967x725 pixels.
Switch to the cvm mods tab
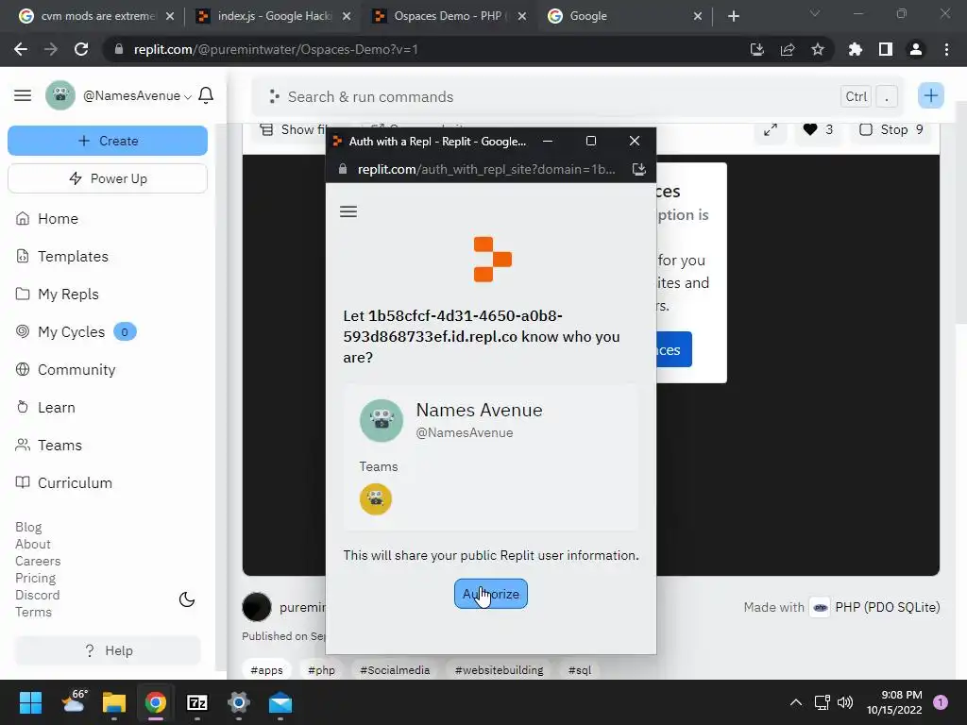point(98,16)
